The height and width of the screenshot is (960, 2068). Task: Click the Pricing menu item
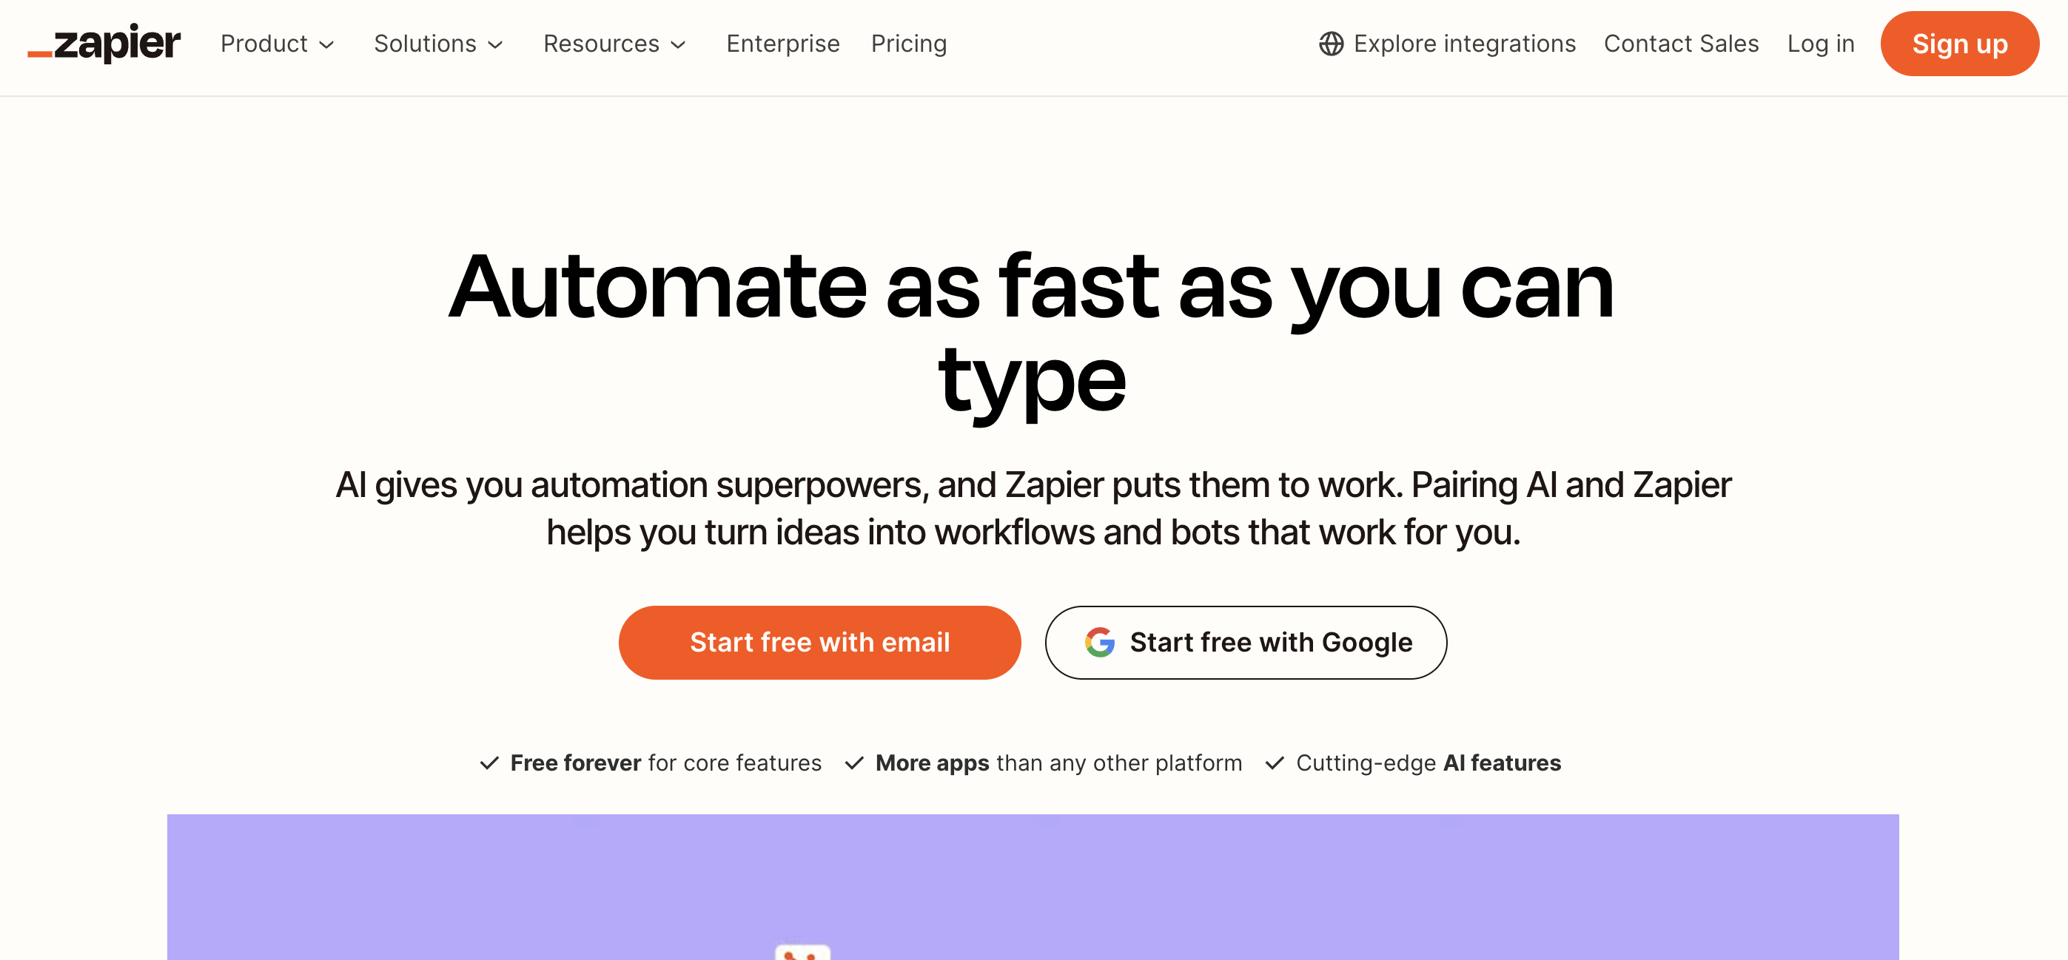click(x=909, y=44)
